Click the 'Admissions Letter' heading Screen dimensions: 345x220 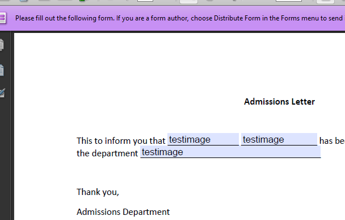[x=279, y=102]
